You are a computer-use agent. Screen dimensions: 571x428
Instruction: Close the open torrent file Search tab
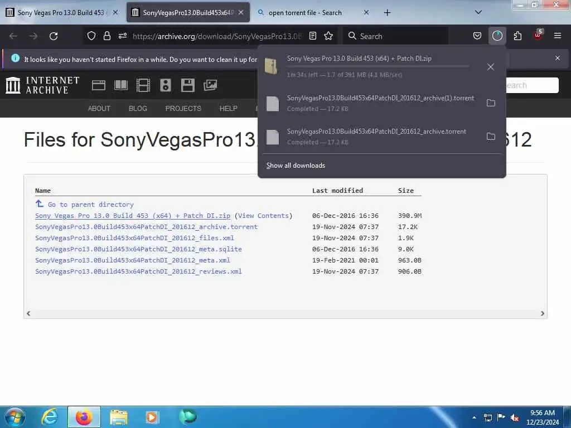366,13
